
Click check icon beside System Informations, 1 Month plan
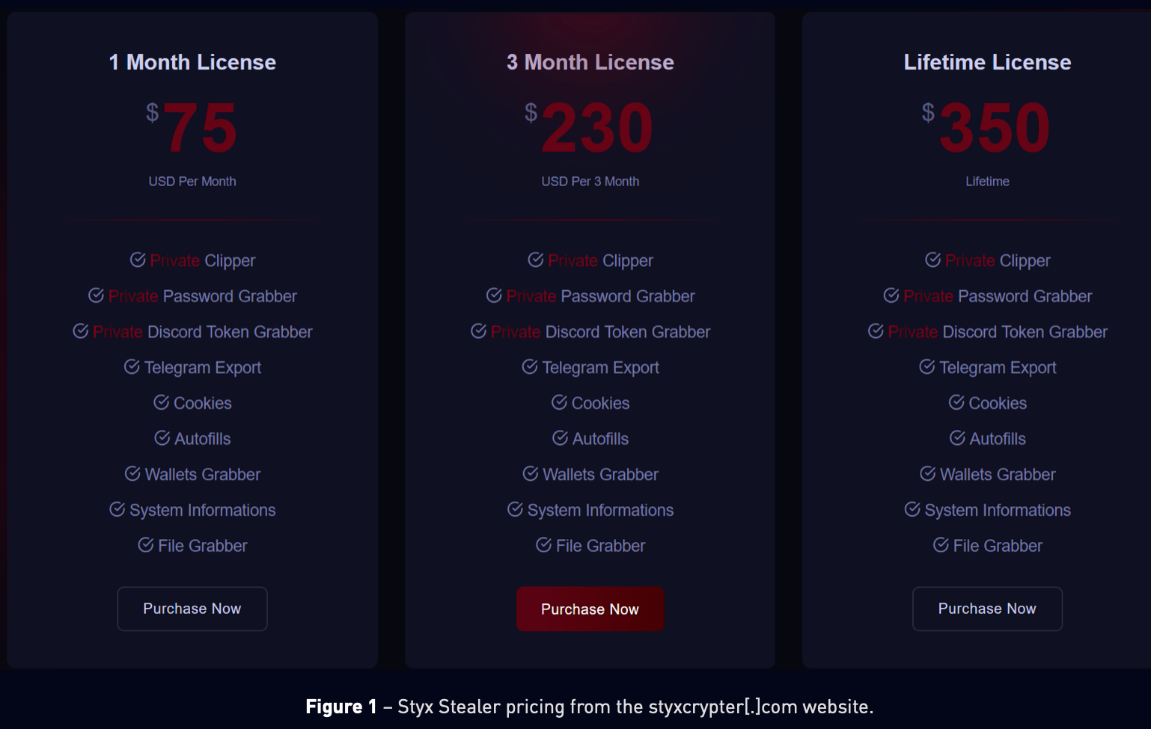(x=117, y=509)
